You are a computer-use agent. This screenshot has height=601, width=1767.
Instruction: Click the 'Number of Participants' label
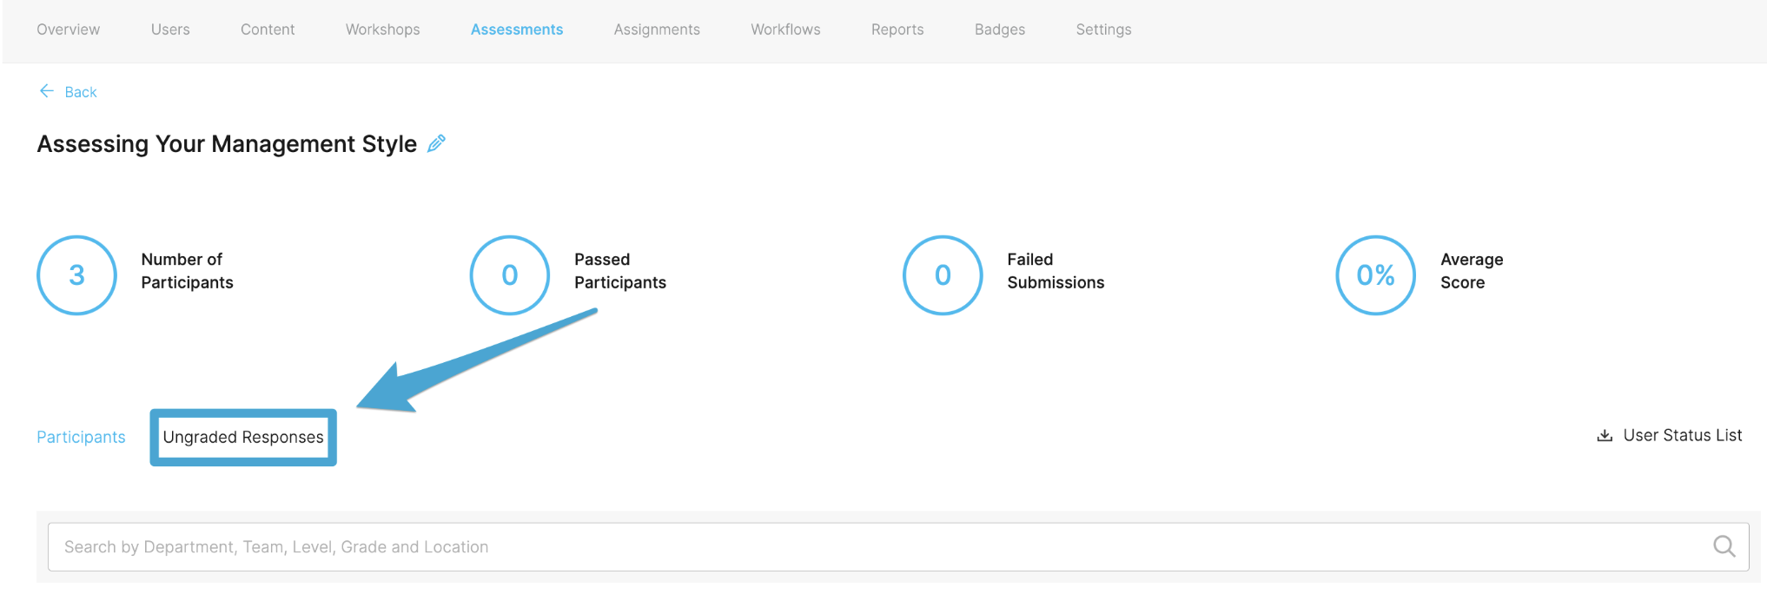187,271
